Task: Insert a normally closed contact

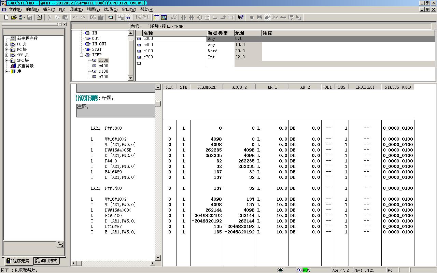Action: (192, 17)
